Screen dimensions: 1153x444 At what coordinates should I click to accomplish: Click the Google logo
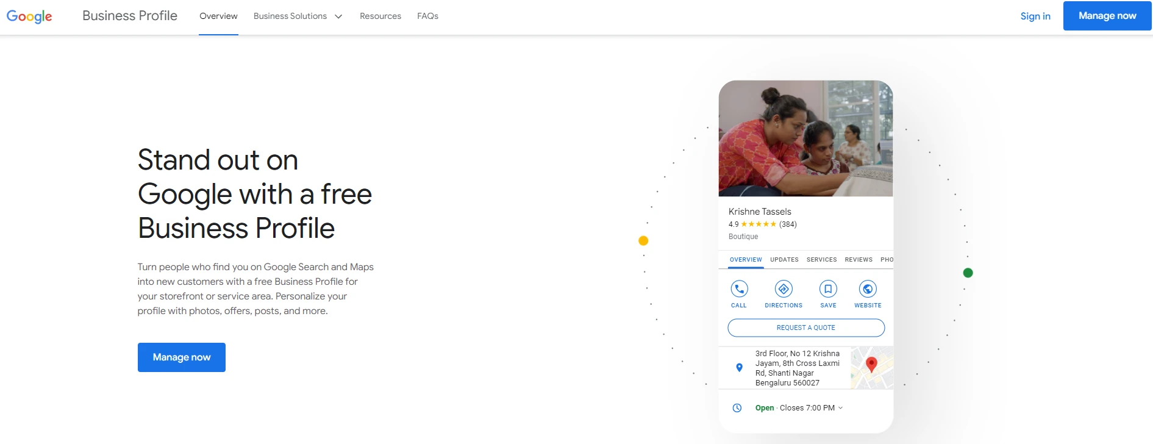[29, 16]
